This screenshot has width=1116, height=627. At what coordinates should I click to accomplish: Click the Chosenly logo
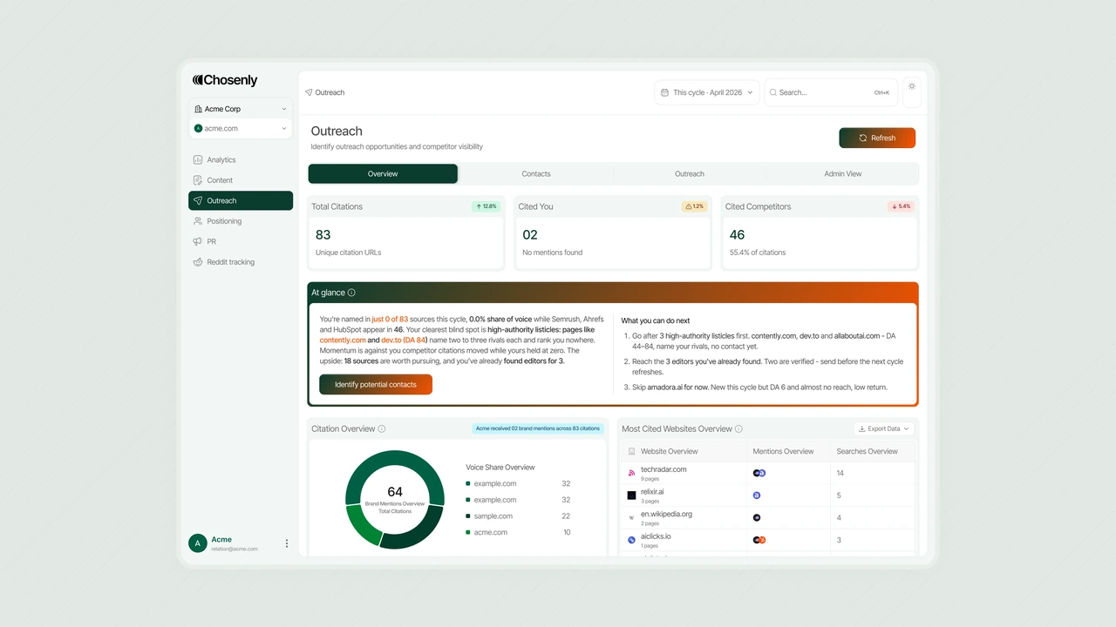point(225,80)
